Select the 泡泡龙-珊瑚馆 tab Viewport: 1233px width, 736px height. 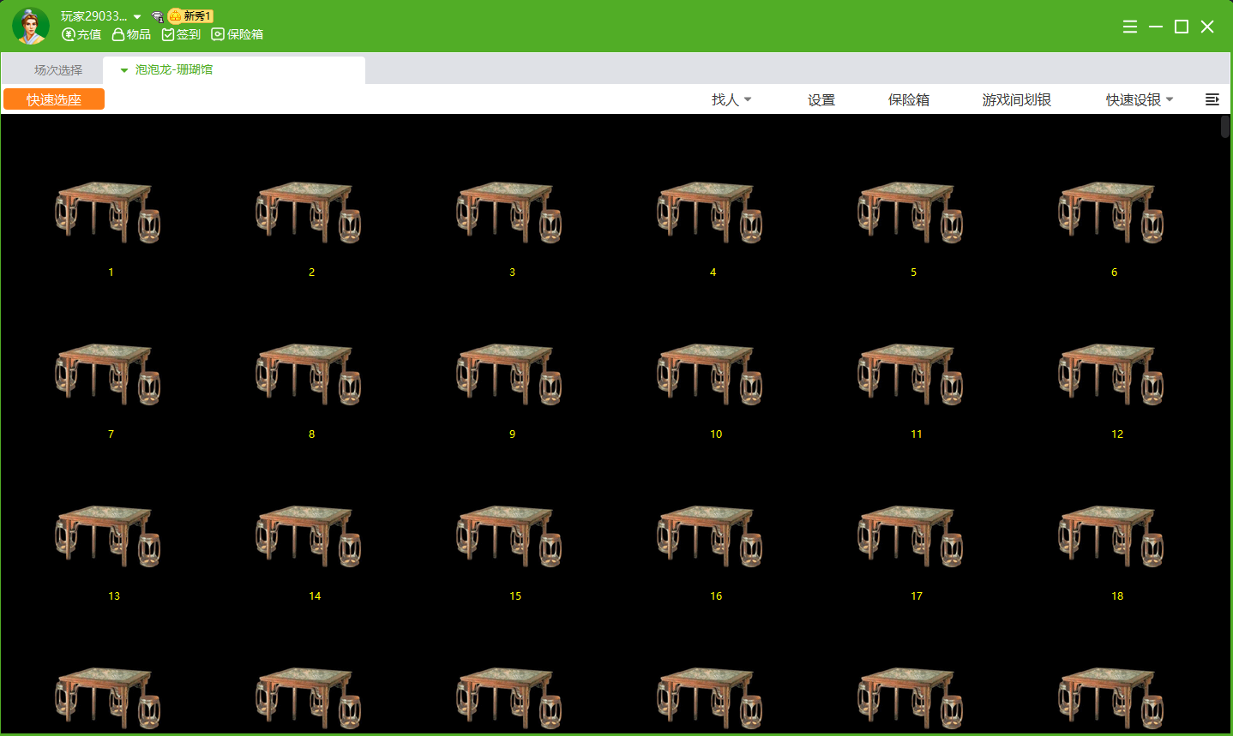[x=174, y=70]
